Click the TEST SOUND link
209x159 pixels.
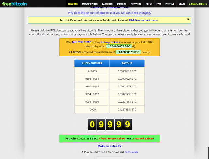click(x=131, y=152)
